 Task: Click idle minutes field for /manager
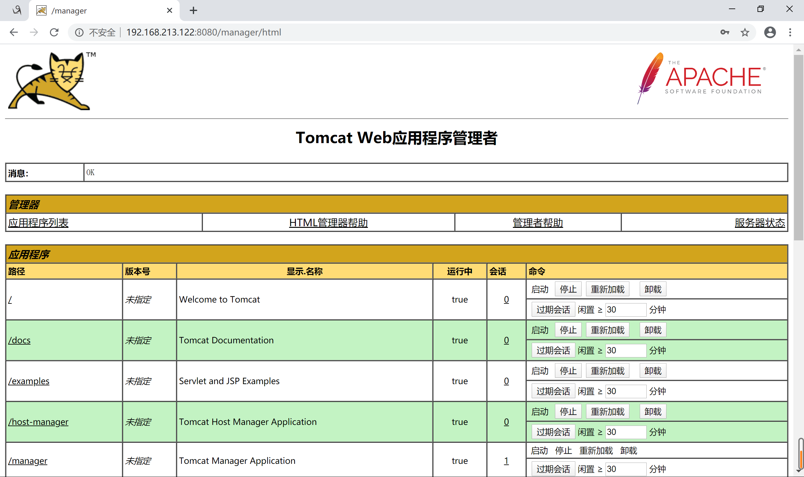626,469
